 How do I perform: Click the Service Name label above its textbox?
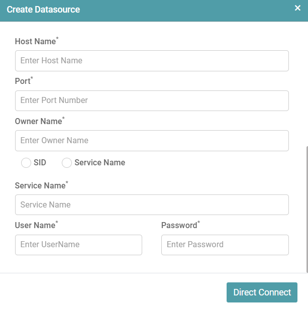pos(40,185)
